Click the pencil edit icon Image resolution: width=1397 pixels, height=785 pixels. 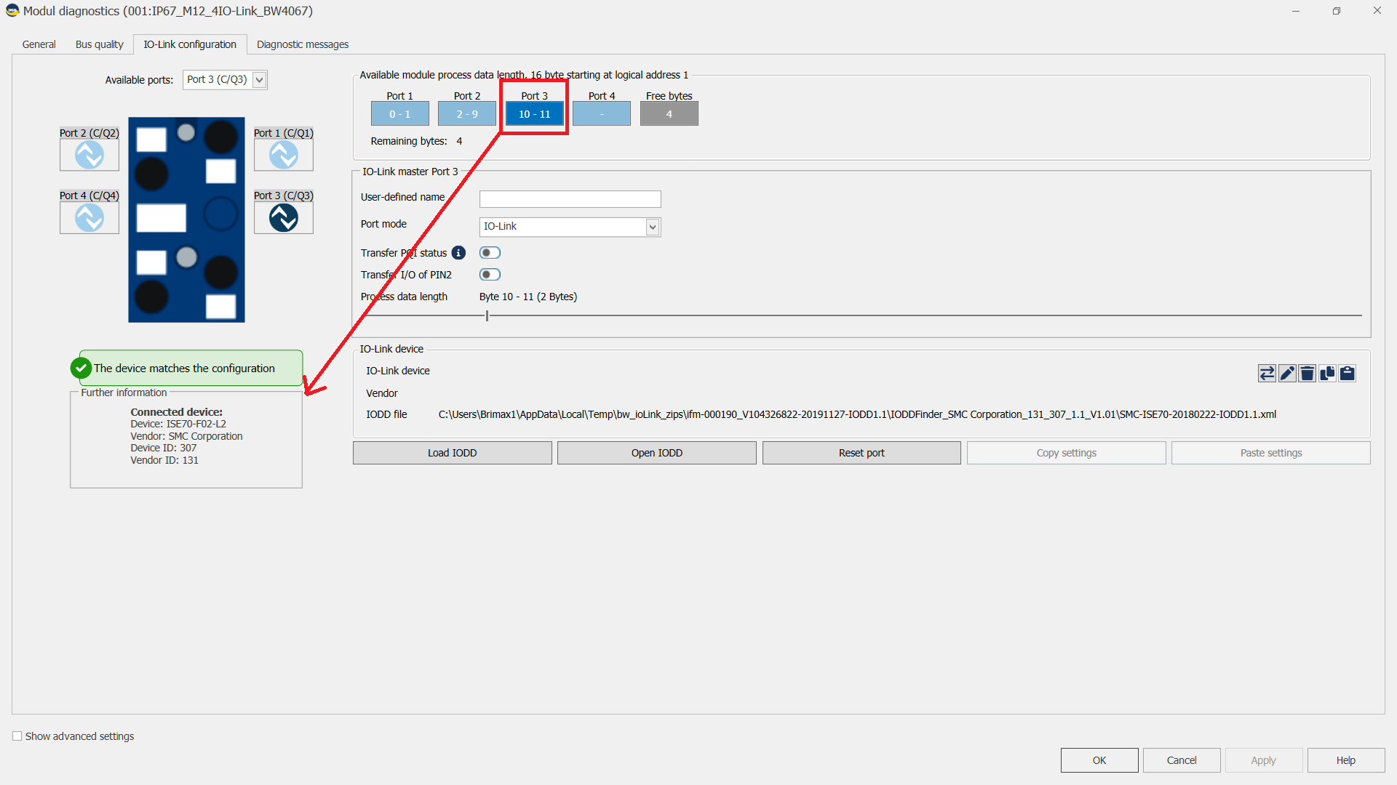click(x=1287, y=374)
